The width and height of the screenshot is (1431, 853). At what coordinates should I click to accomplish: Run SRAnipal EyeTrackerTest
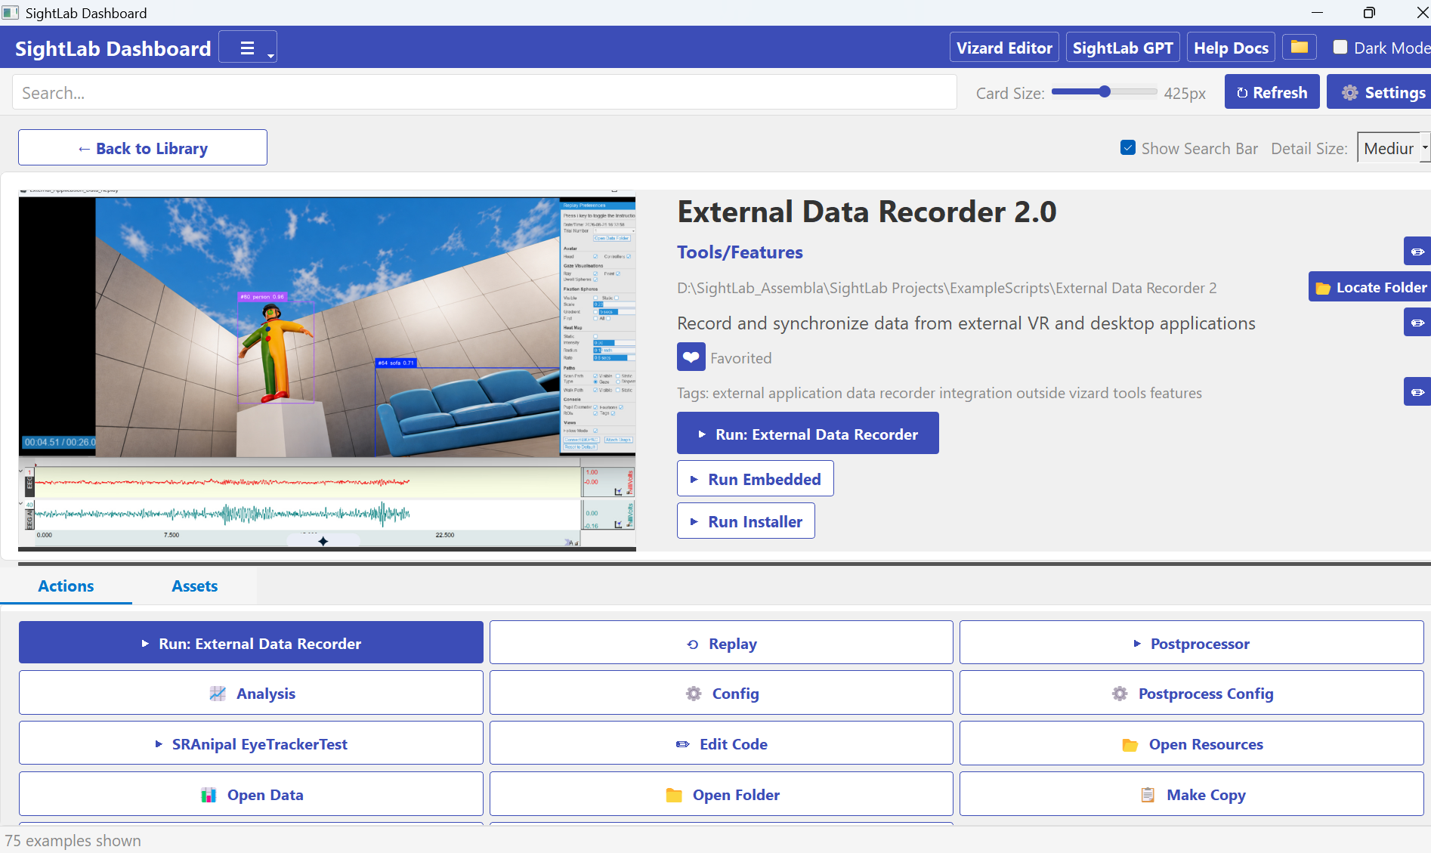(251, 743)
